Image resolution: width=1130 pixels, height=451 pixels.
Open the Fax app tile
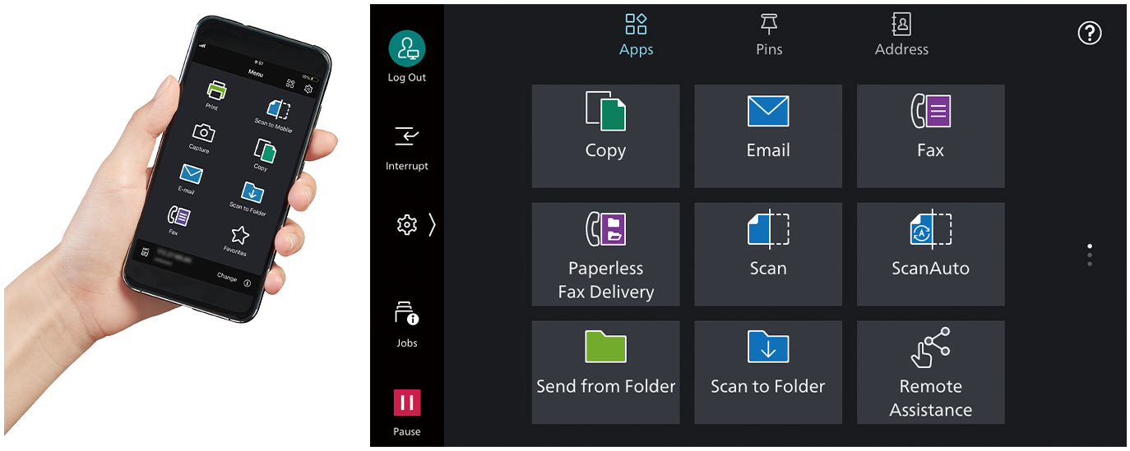coord(930,136)
